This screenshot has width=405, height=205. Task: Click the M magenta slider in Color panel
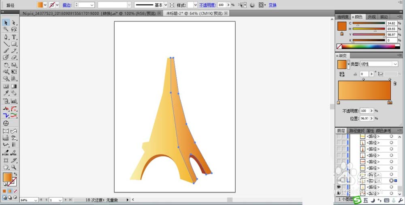[x=369, y=29]
